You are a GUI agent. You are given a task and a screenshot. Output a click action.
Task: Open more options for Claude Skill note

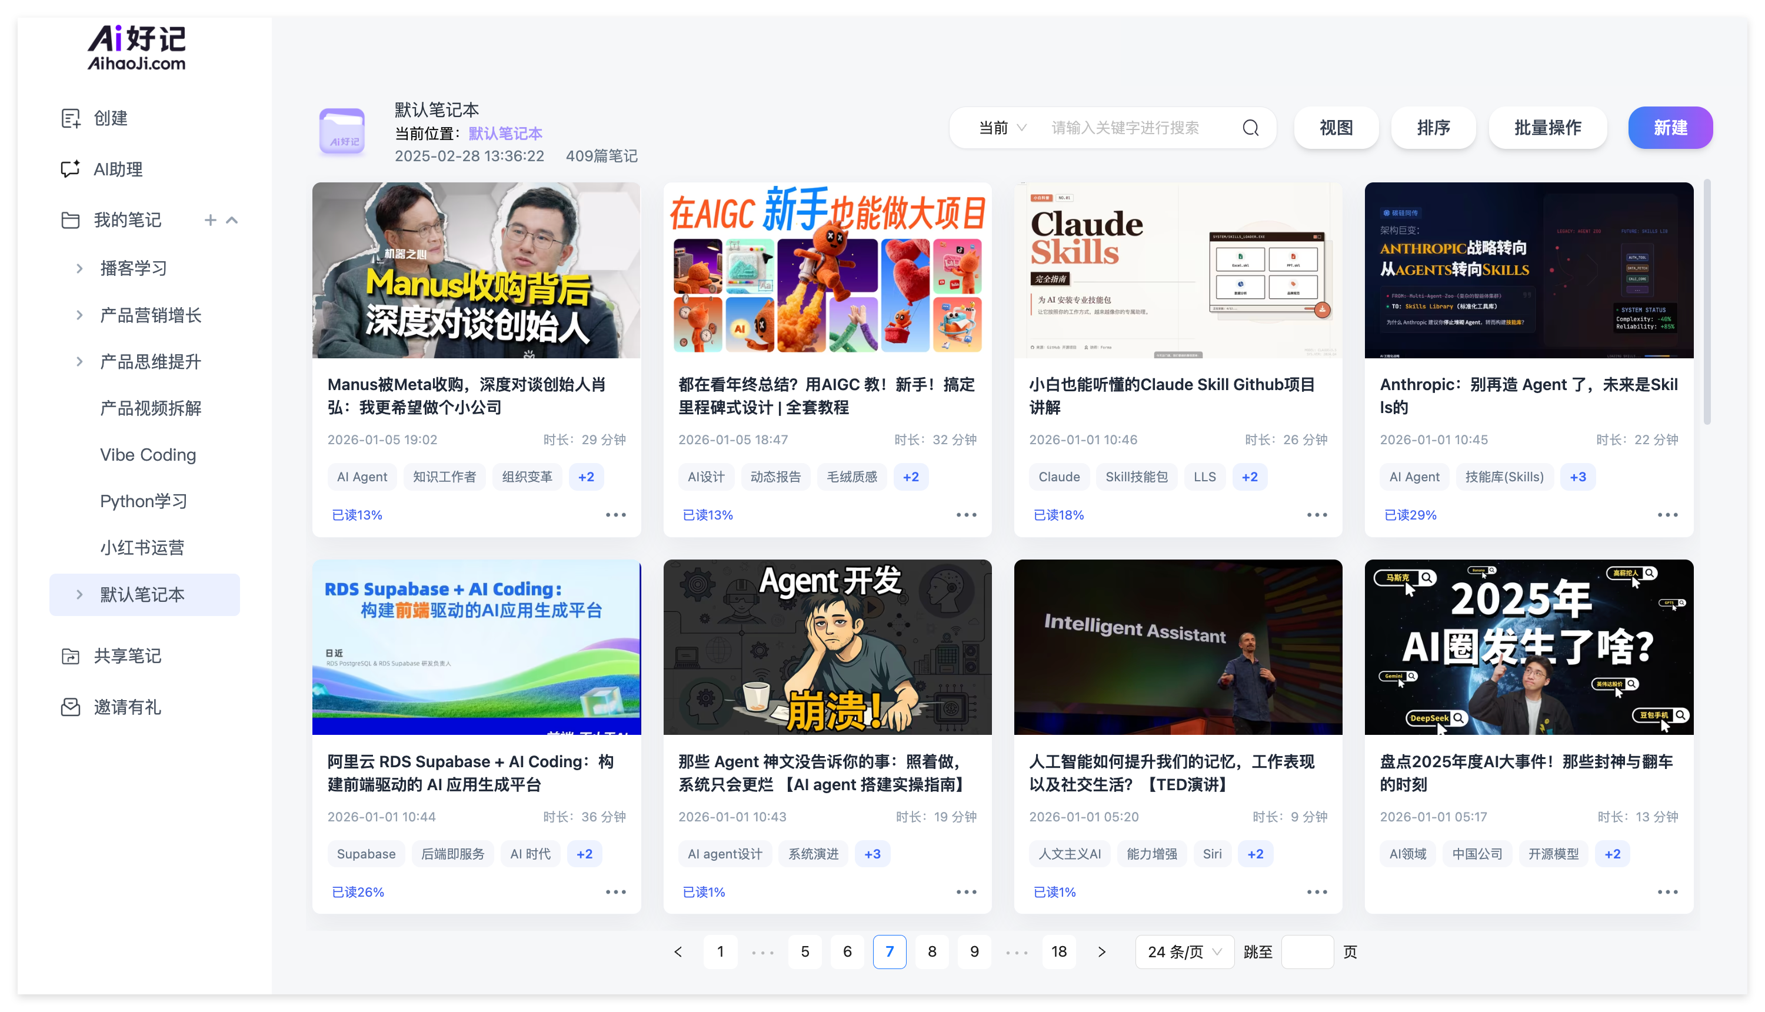(1316, 515)
